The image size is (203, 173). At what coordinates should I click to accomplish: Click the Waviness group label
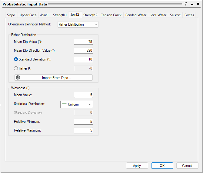coord(20,88)
